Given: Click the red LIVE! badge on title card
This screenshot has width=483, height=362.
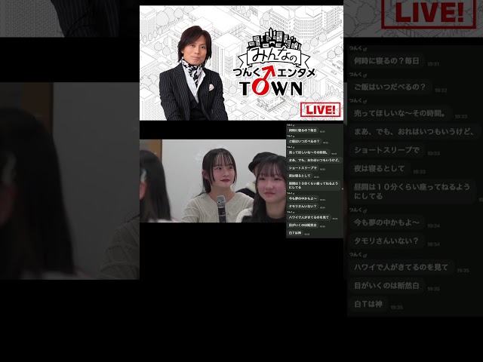Looking at the screenshot, I should (320, 109).
